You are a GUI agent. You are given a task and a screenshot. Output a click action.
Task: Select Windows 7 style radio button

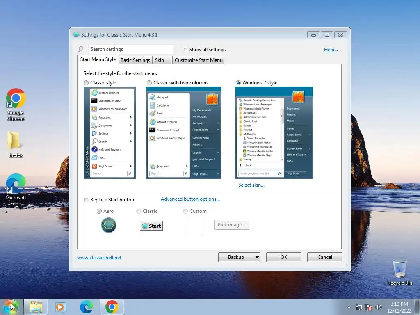(238, 83)
